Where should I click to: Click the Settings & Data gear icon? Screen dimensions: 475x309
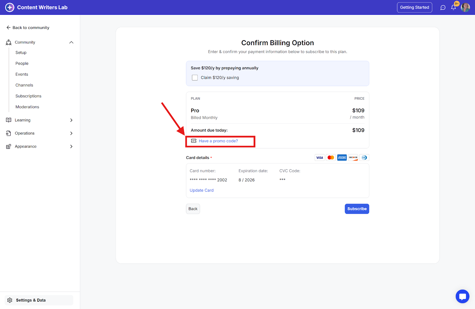coord(10,300)
